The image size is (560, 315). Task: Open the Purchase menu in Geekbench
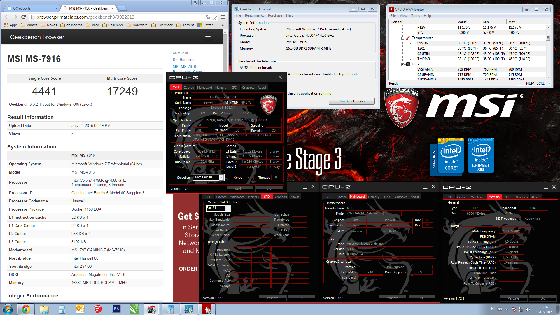tap(275, 15)
